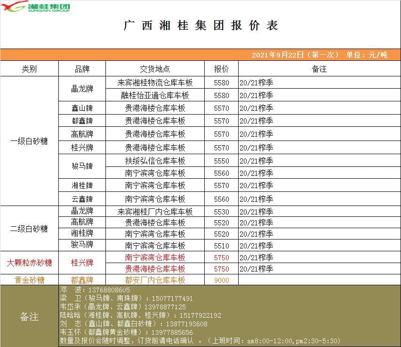Select the 扶绥弘信仓库车板 delivery cell

[155, 161]
